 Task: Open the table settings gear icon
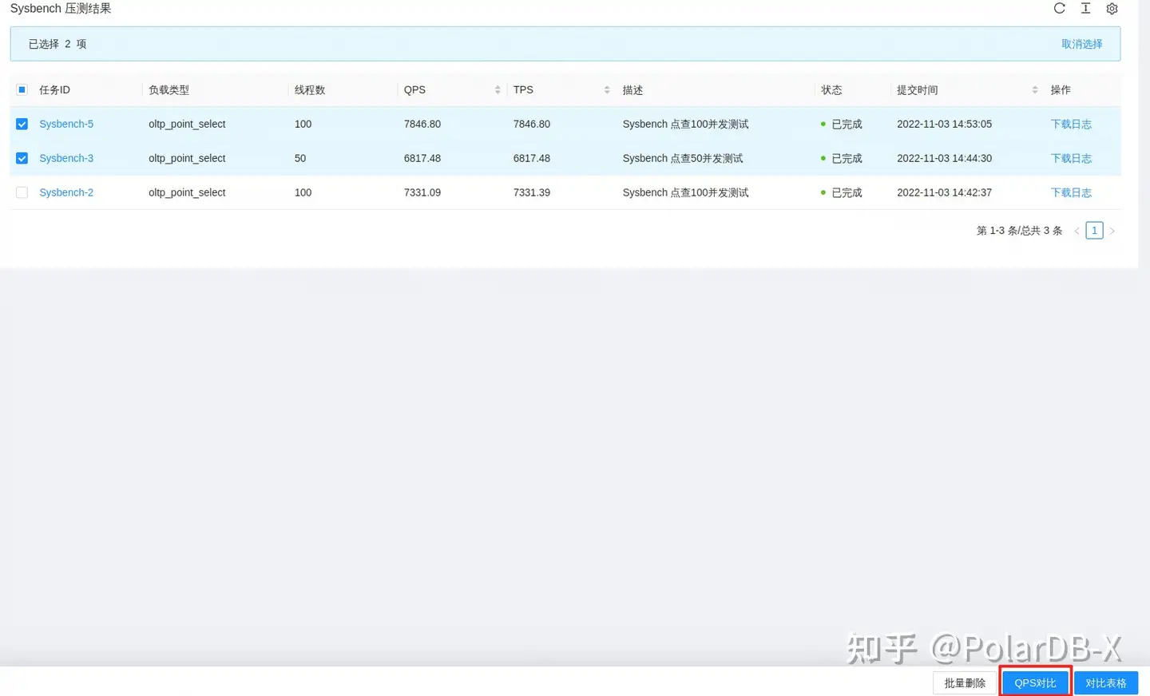pyautogui.click(x=1112, y=8)
